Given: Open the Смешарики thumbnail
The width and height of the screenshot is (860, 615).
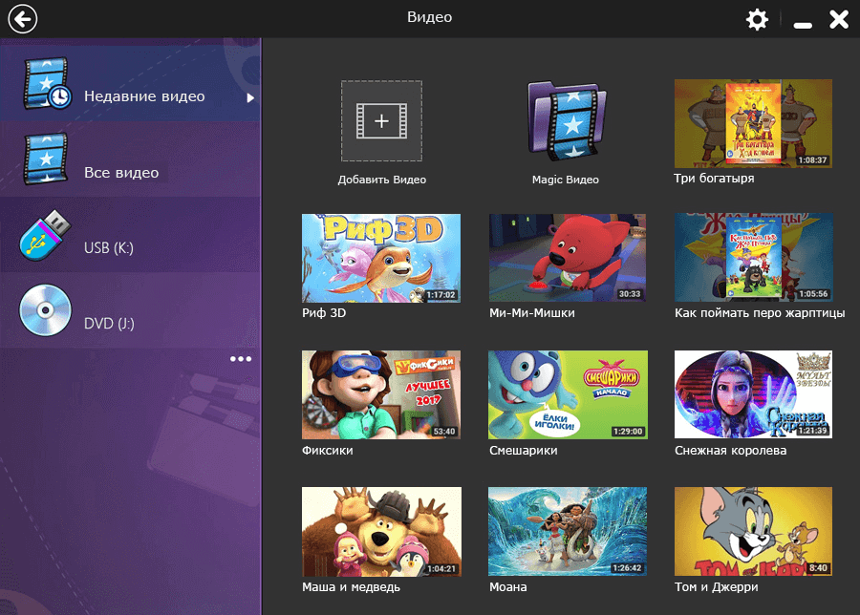Looking at the screenshot, I should [x=568, y=394].
